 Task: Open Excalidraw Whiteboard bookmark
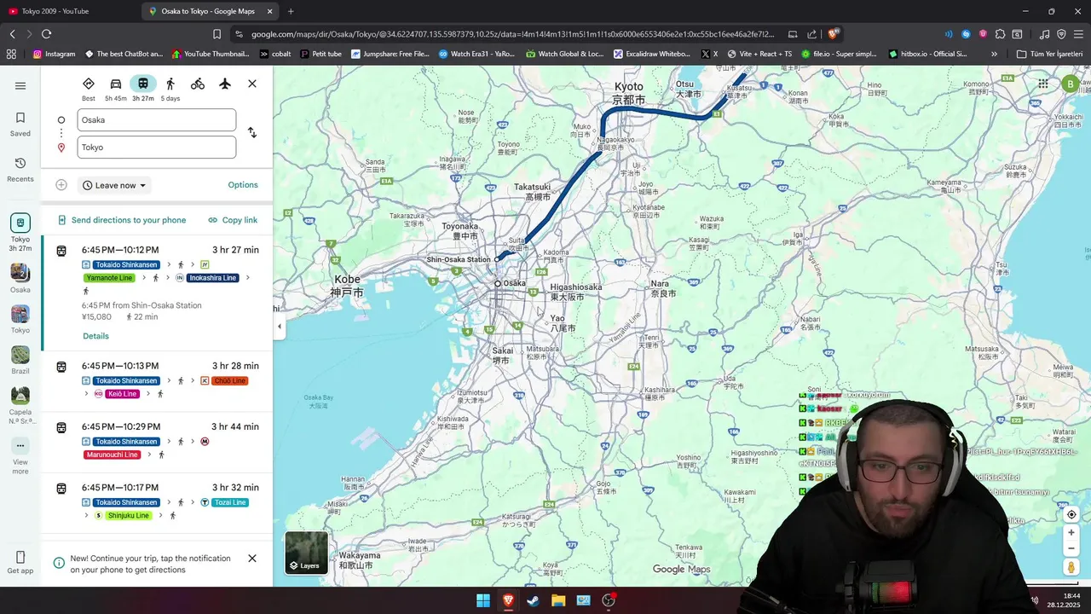coord(652,54)
